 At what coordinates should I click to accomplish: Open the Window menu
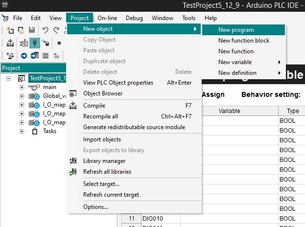click(x=163, y=18)
